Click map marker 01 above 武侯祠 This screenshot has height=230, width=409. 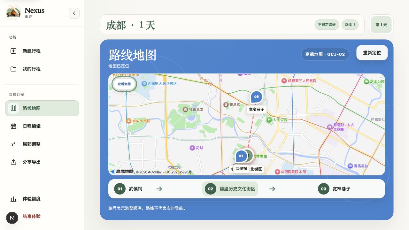[x=241, y=156]
